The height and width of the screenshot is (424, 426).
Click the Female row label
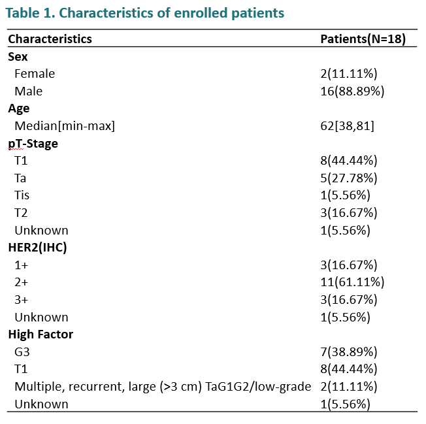[x=35, y=74]
